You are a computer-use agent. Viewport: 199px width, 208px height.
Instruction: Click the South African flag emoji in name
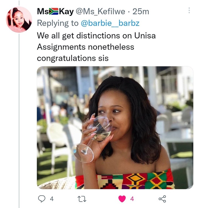click(54, 11)
